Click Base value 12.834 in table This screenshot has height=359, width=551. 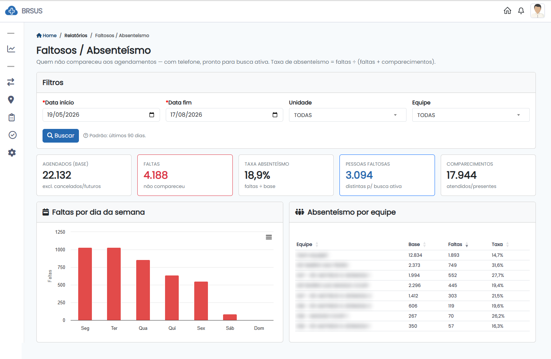click(415, 255)
